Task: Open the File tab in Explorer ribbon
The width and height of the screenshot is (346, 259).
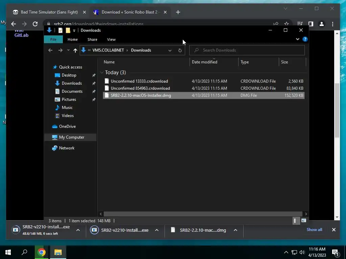Action: 53,39
